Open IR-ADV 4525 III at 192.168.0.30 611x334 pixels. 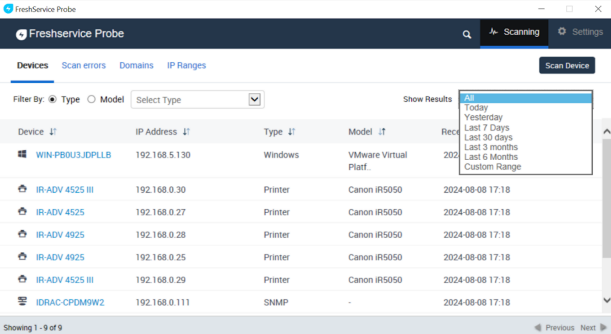pyautogui.click(x=65, y=190)
